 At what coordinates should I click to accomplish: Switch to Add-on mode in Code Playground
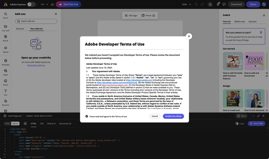15,123
